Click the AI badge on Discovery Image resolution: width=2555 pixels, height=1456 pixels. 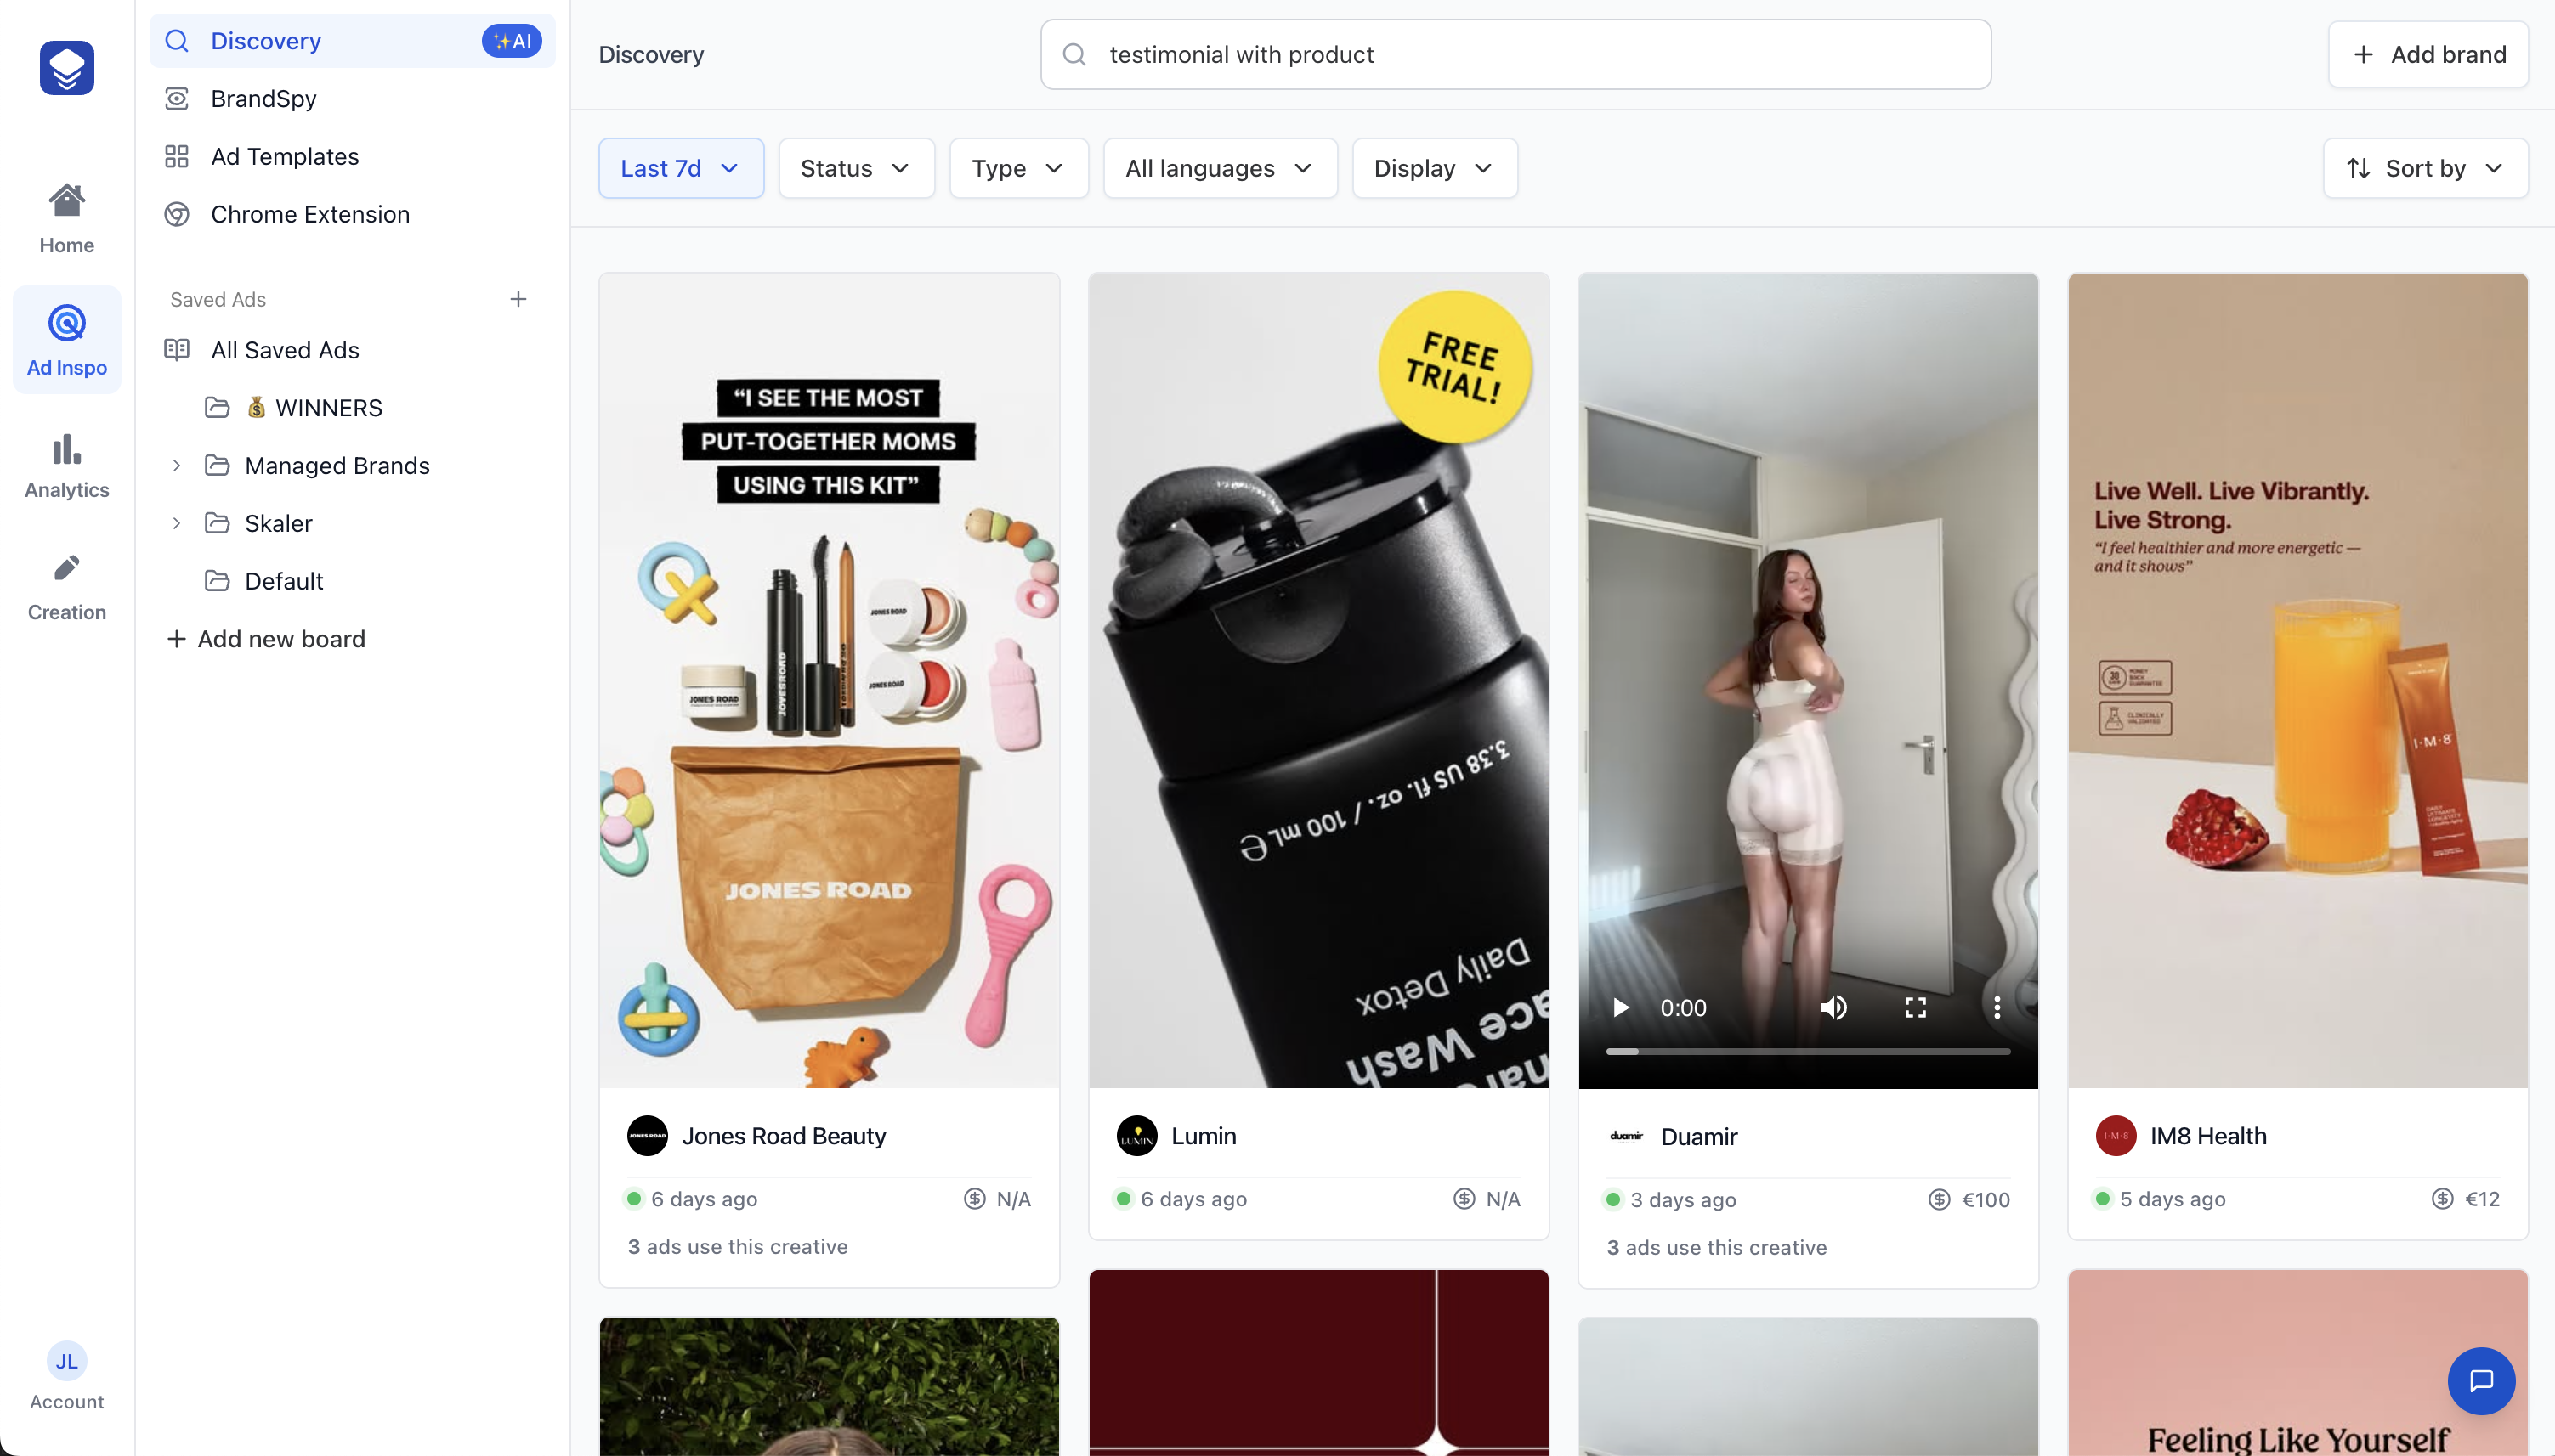click(513, 41)
